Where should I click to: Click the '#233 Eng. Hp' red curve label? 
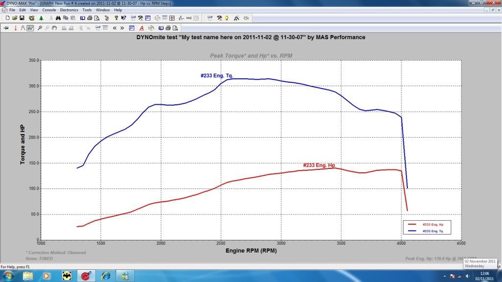[x=319, y=165]
